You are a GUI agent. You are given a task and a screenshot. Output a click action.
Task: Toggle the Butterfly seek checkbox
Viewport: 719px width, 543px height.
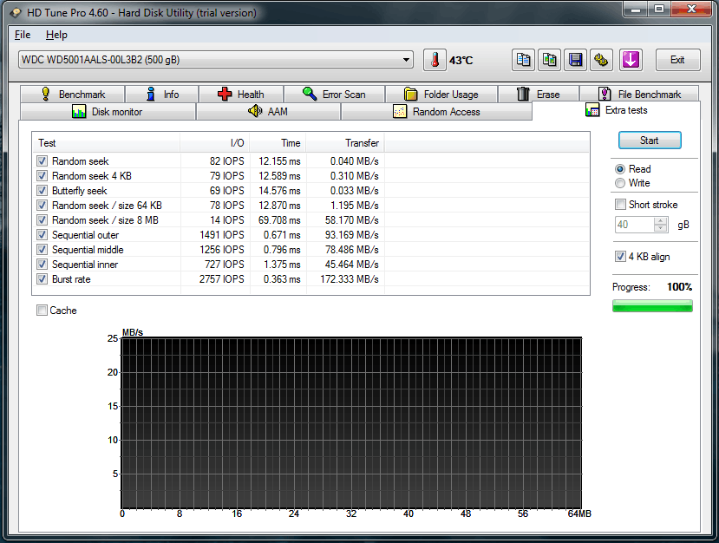click(x=42, y=190)
